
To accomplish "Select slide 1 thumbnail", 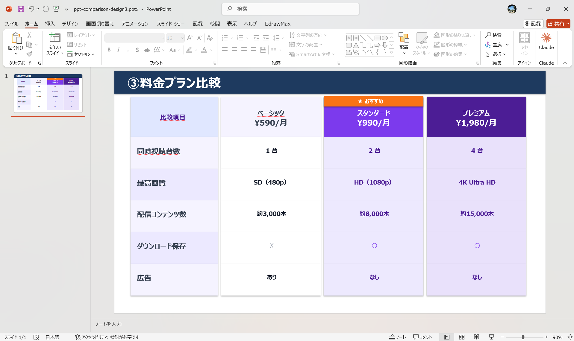I will click(48, 93).
